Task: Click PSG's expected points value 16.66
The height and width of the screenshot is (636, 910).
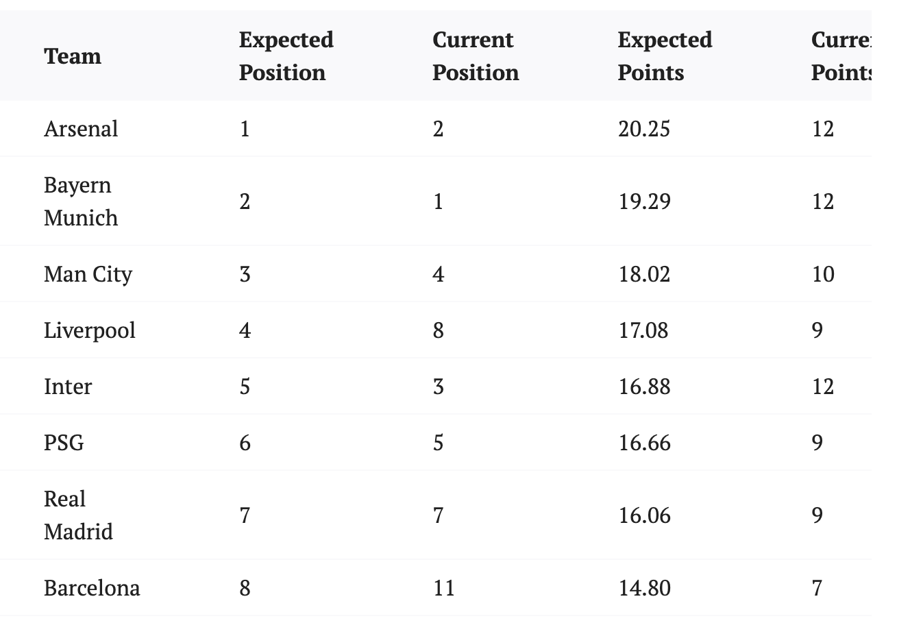Action: pyautogui.click(x=643, y=443)
